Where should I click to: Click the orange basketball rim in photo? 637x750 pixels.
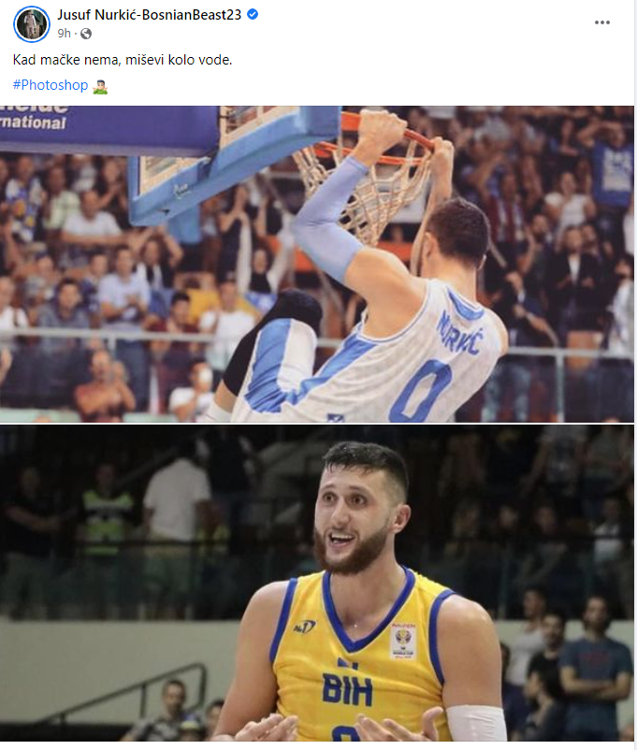pyautogui.click(x=378, y=138)
